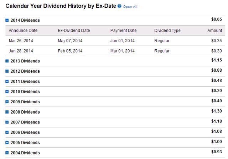Open all dividend years via Open All
The image size is (228, 159).
[130, 7]
